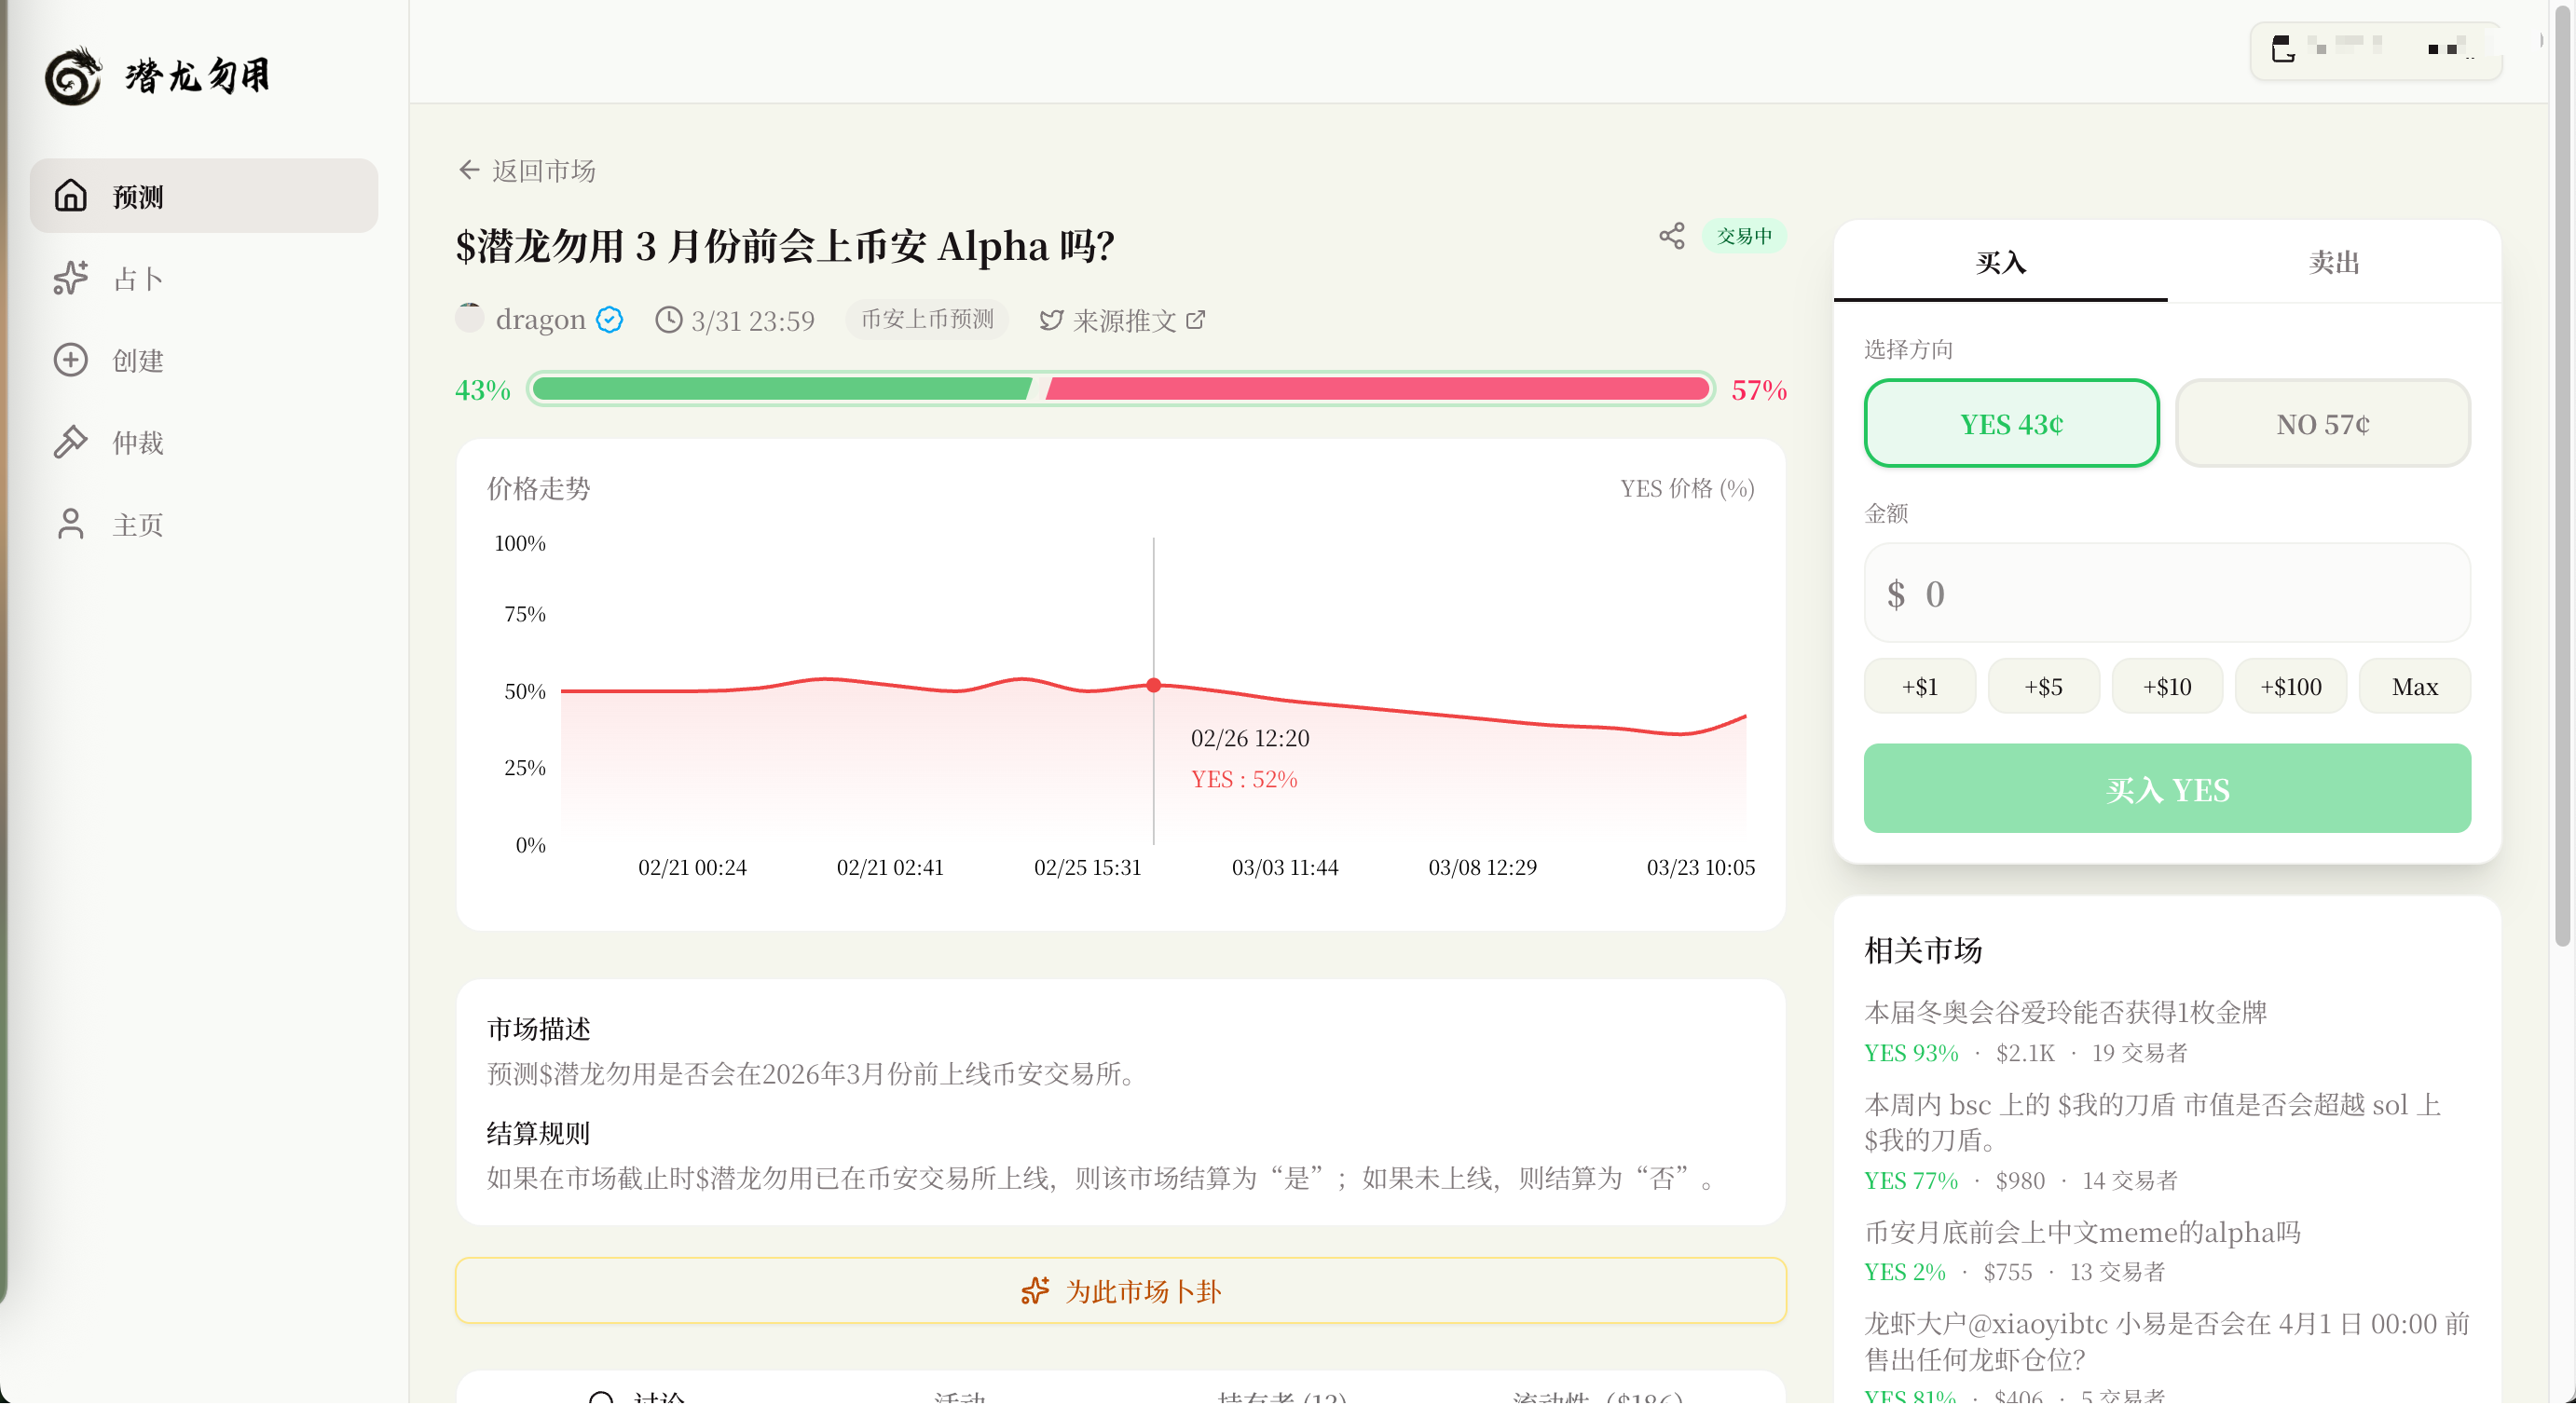Click the share icon beside the market title
The height and width of the screenshot is (1405, 2576).
[x=1671, y=236]
